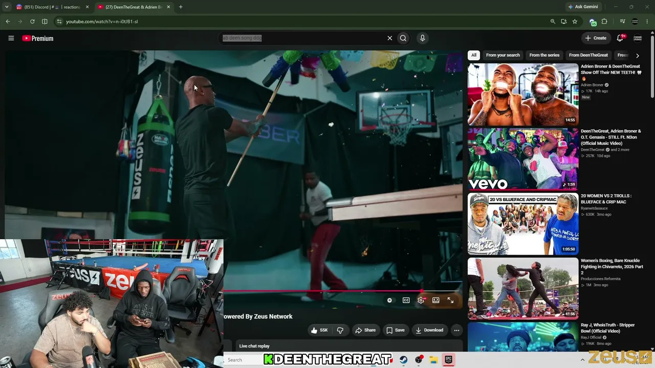
Task: Reload the YouTube page
Action: pyautogui.click(x=32, y=21)
